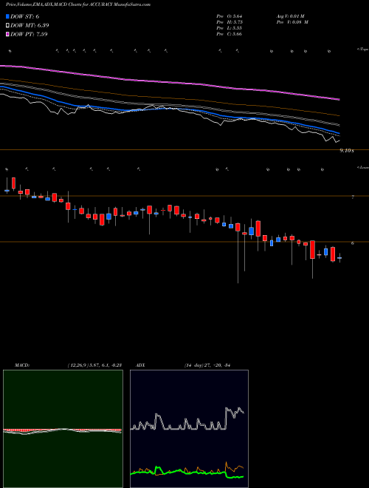
Task: Click the last candlestick in the price chart
Action: [x=339, y=258]
